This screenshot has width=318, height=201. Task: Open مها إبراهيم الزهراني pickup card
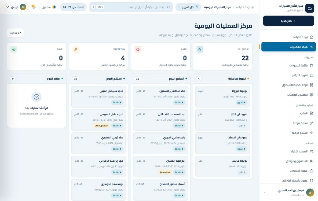point(98,166)
